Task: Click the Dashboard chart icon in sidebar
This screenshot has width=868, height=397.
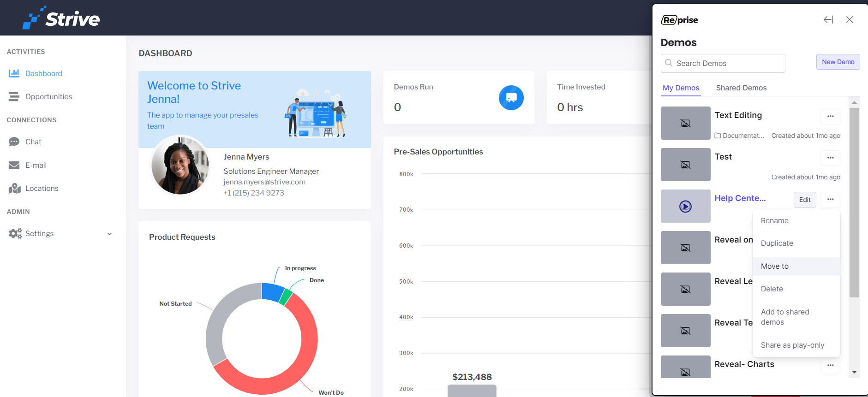Action: (x=14, y=73)
